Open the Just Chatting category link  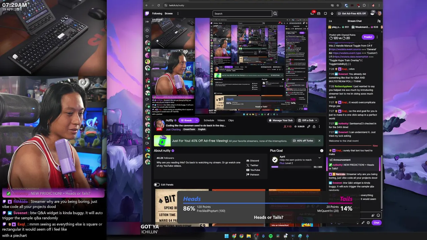click(173, 129)
